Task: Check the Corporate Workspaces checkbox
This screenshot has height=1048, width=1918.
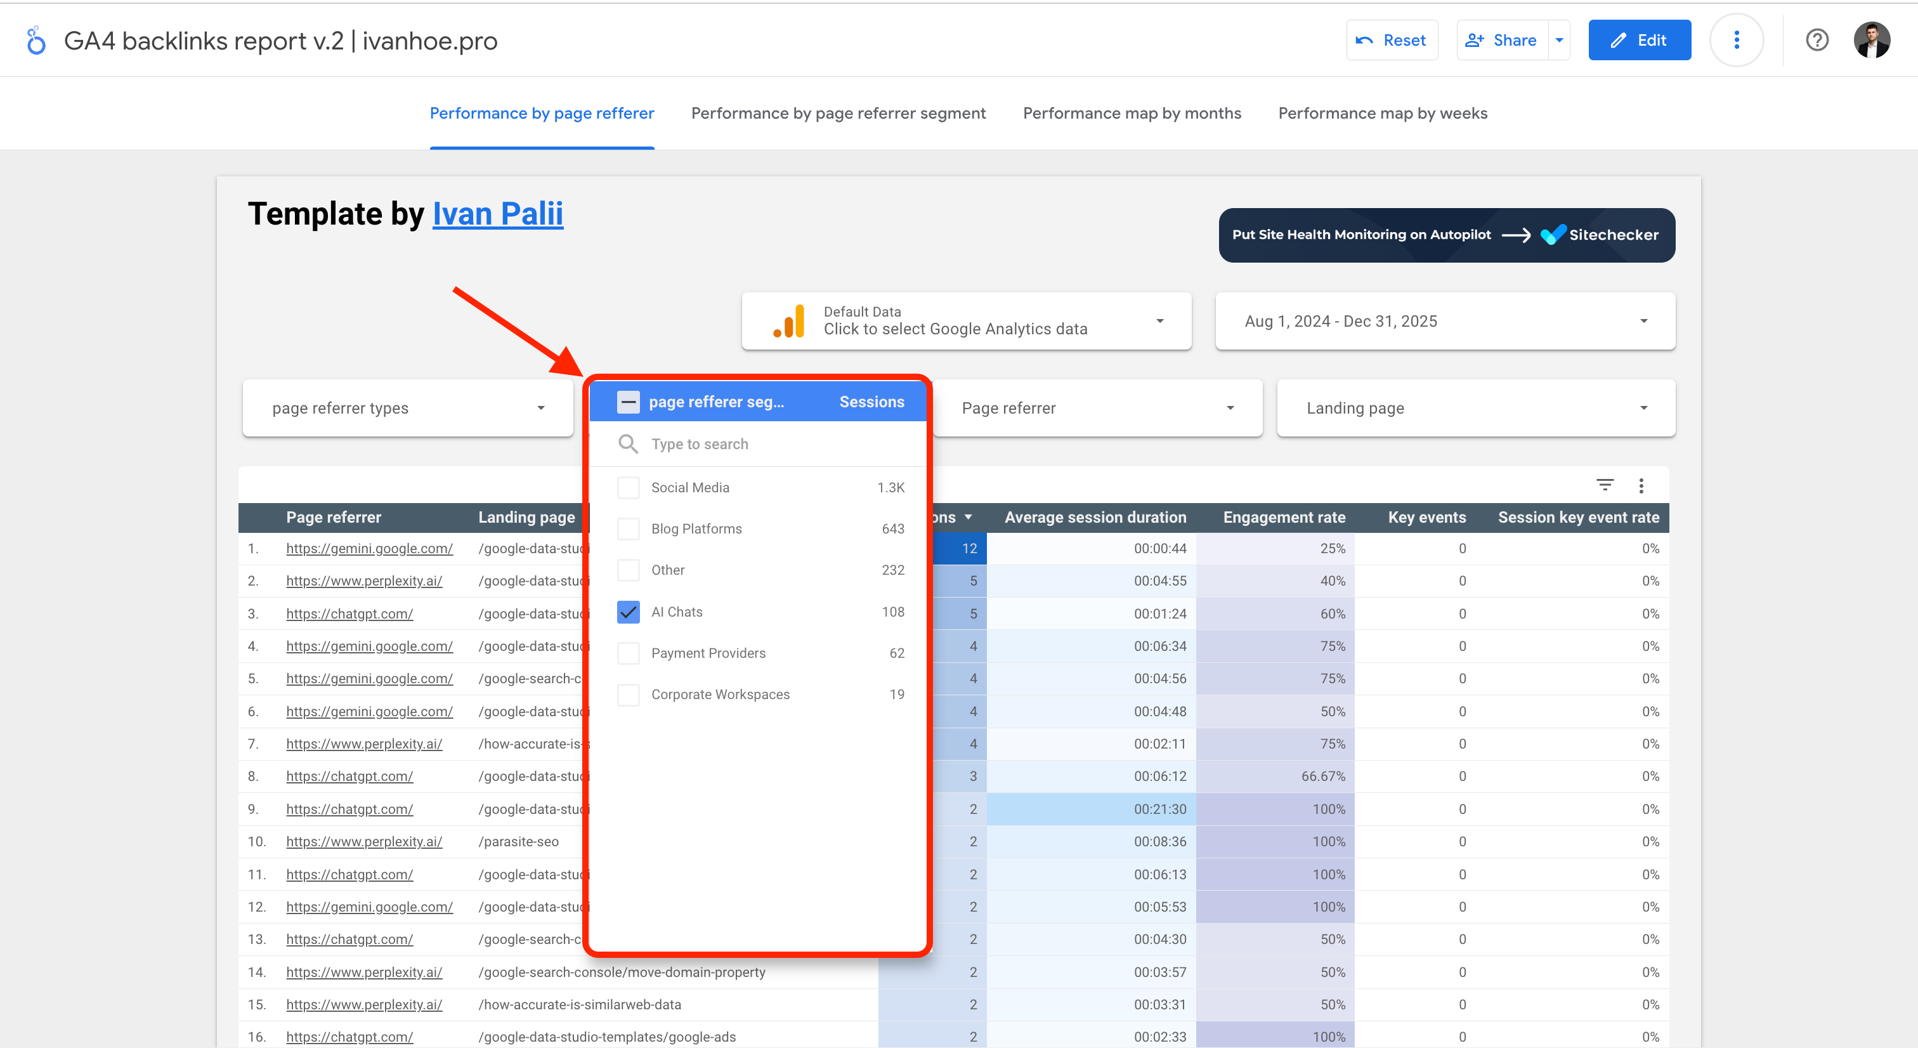Action: 629,694
